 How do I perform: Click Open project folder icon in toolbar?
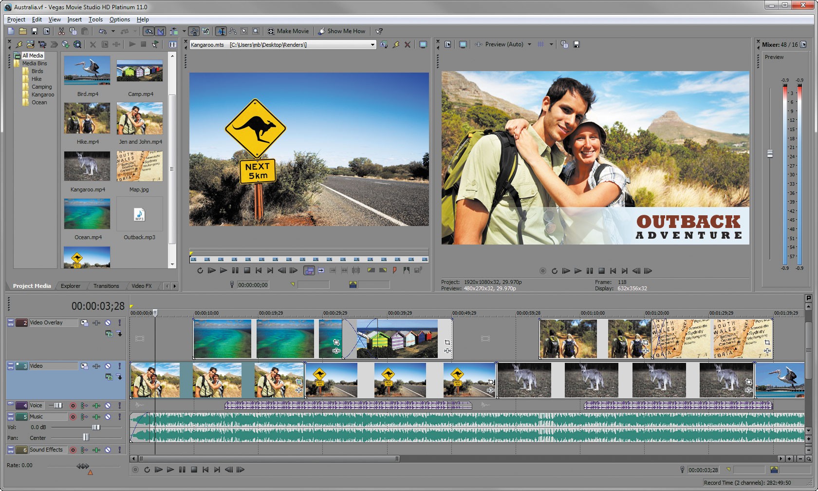[23, 31]
